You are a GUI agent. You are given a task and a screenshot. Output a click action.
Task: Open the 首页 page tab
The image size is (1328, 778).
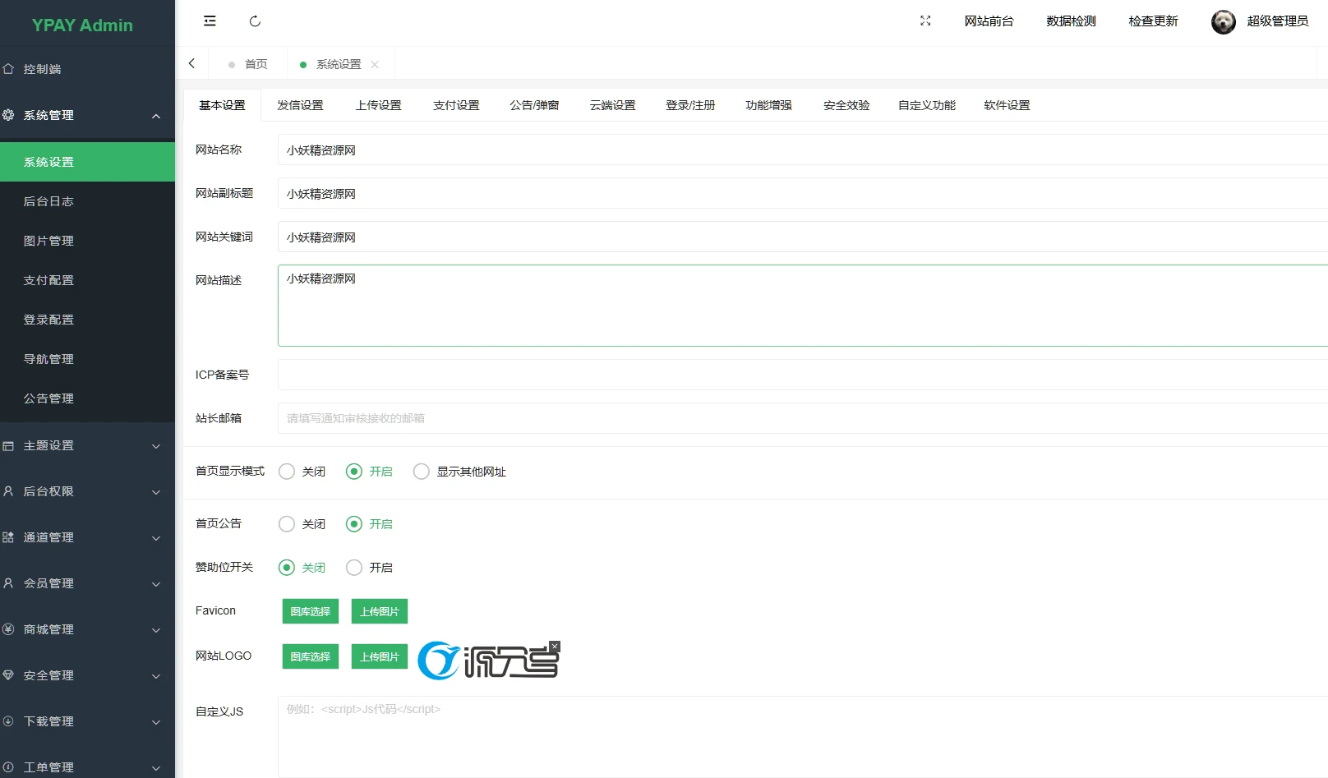pyautogui.click(x=247, y=64)
